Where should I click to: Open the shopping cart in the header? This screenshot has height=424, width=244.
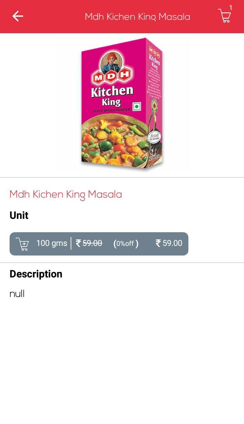click(224, 16)
